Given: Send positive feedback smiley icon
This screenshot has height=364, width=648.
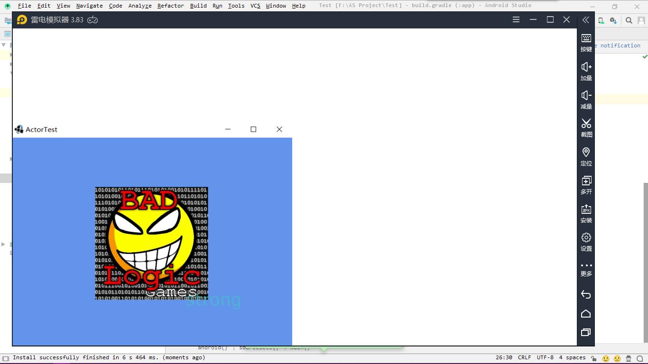Looking at the screenshot, I should click(x=606, y=358).
